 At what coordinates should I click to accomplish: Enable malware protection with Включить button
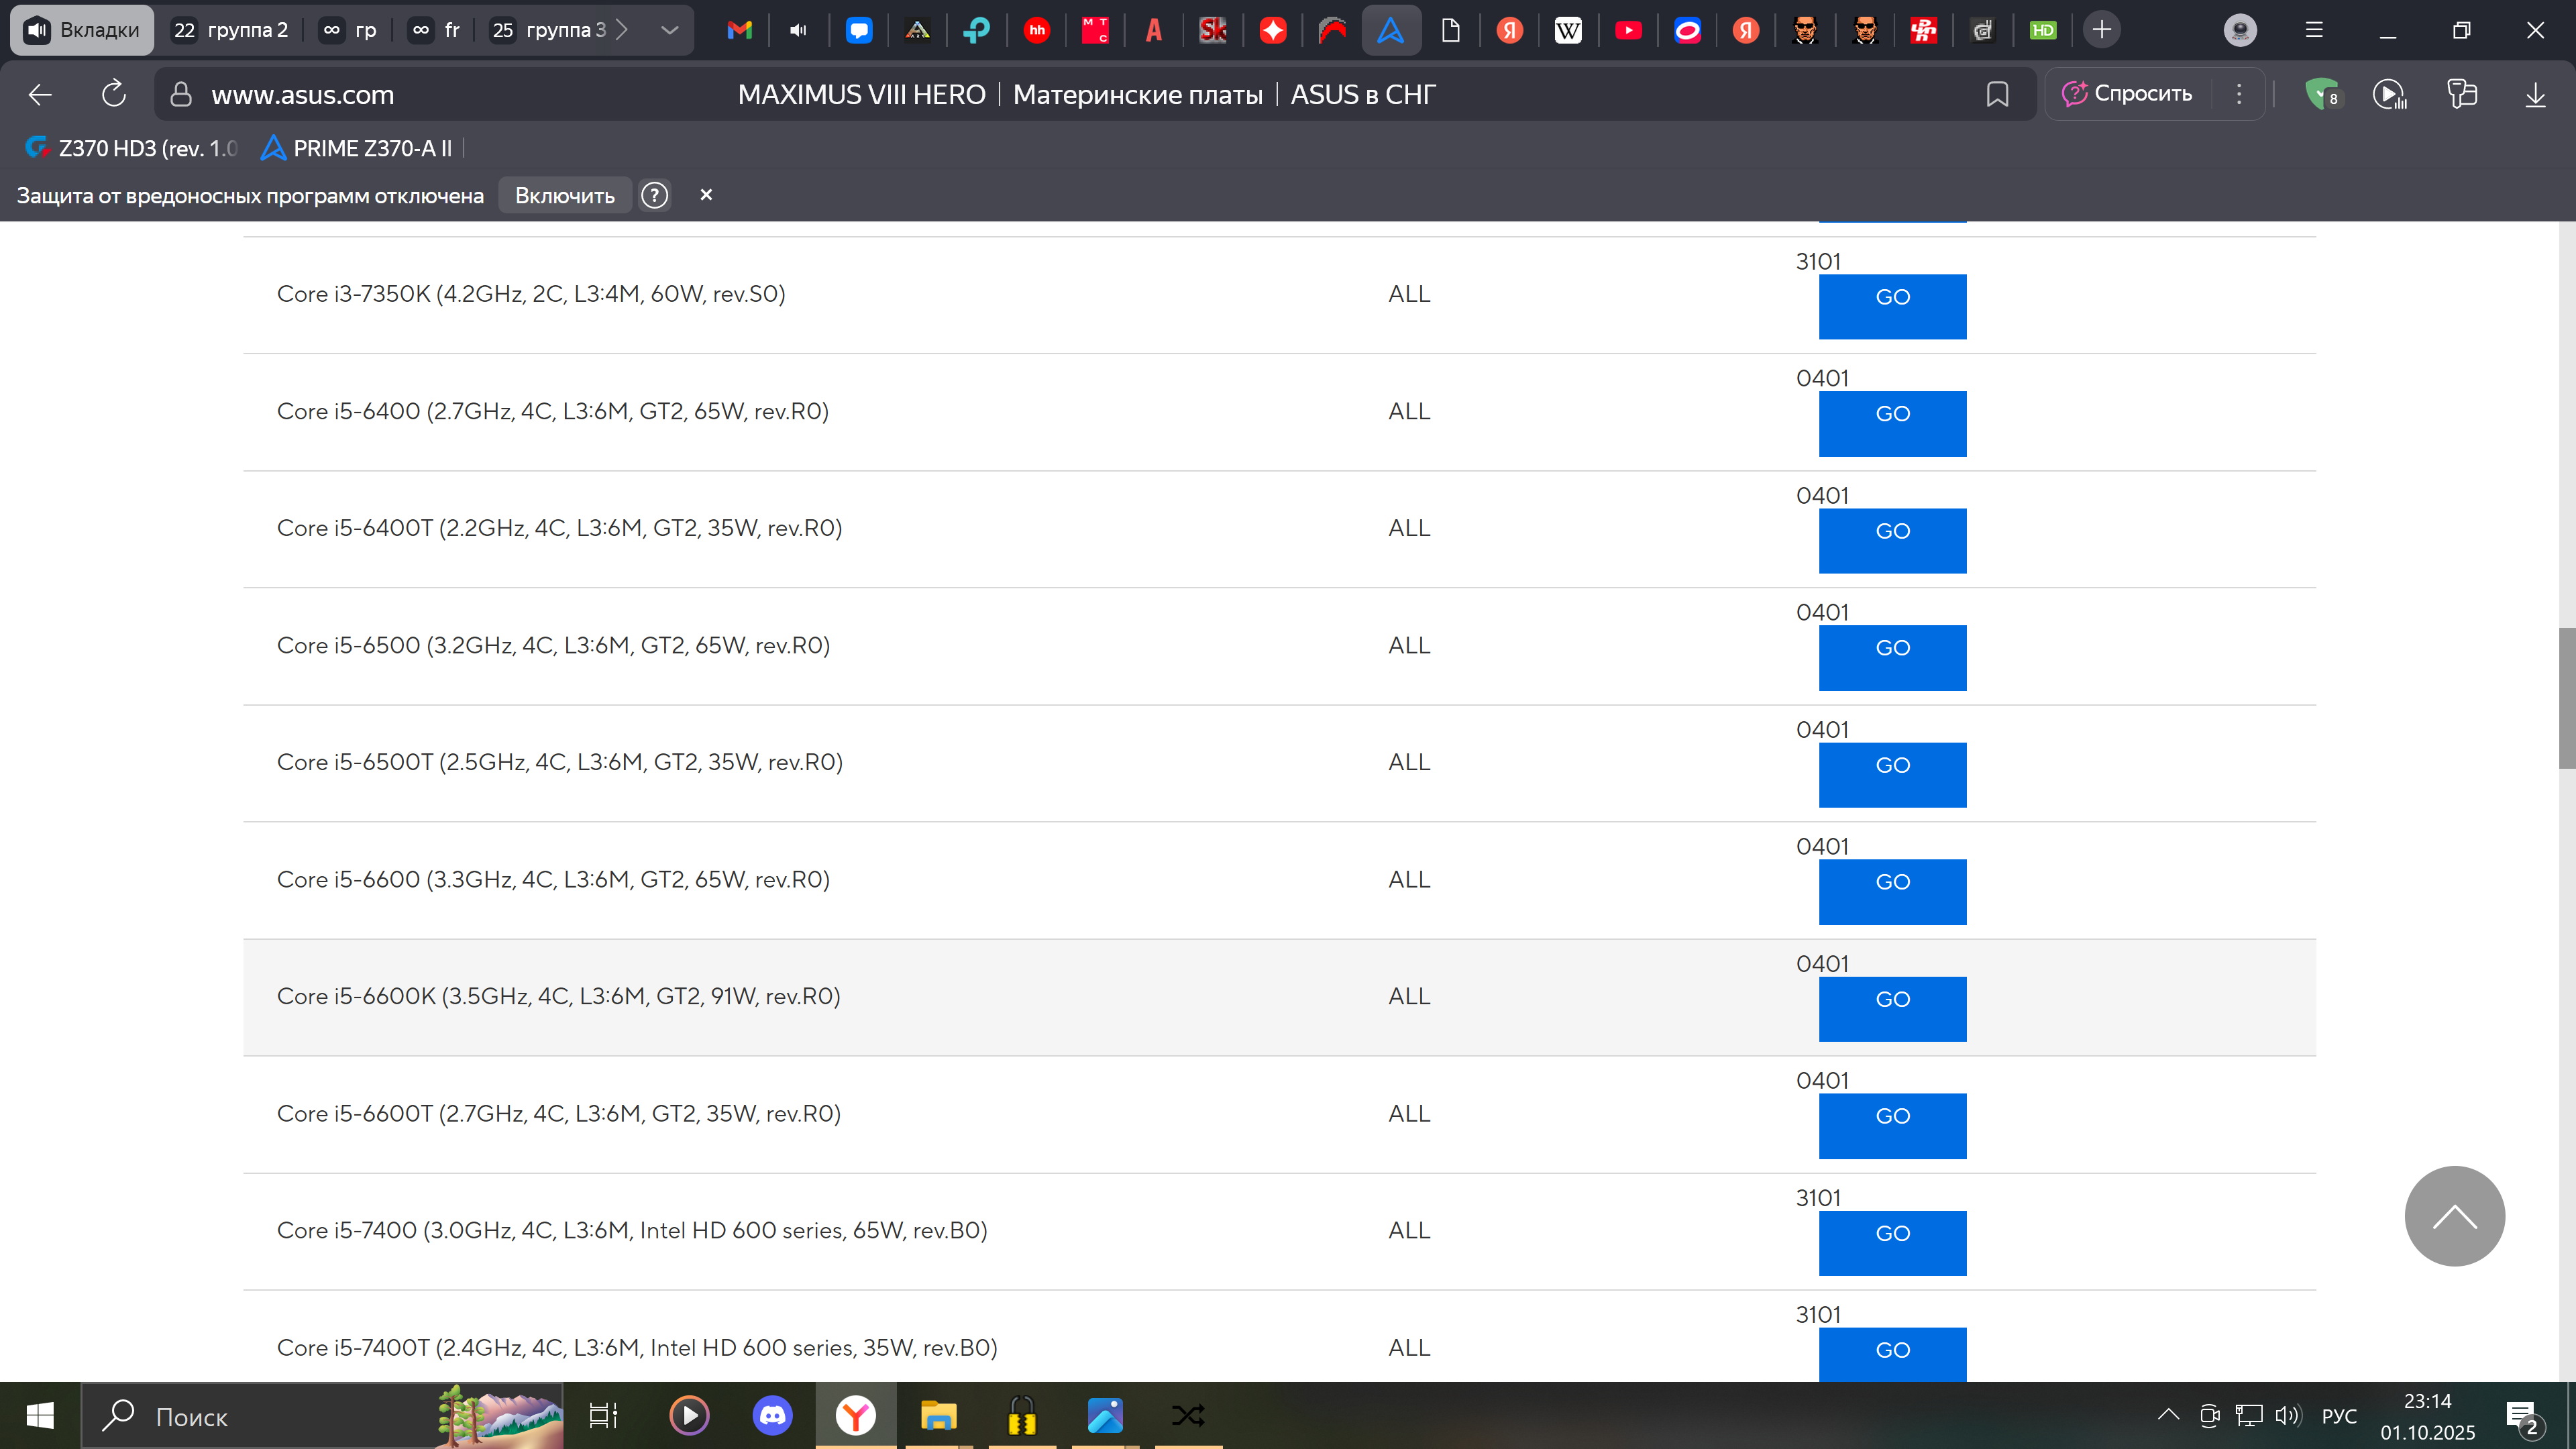[x=564, y=196]
